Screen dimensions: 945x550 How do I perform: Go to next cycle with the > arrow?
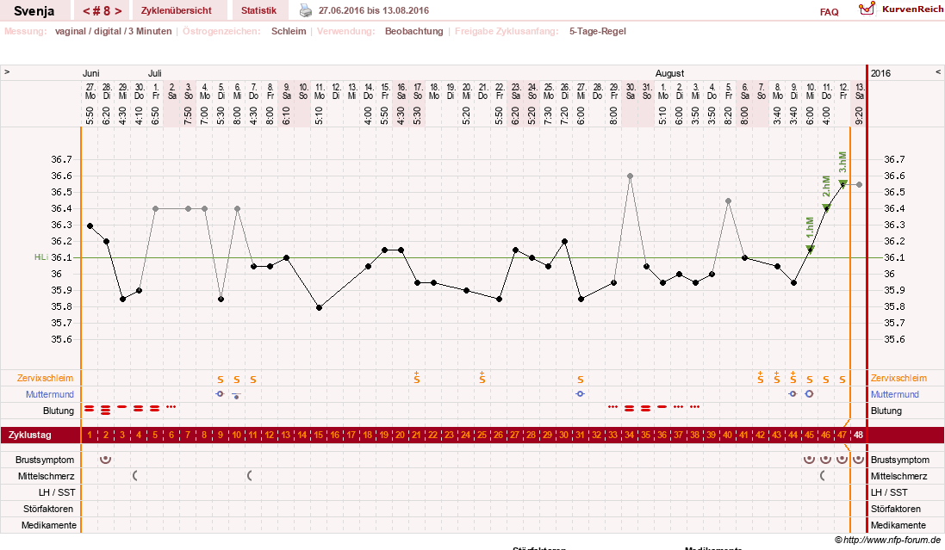118,11
